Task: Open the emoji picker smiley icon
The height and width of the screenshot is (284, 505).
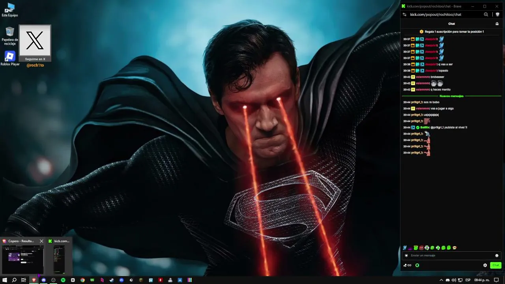Action: click(497, 256)
